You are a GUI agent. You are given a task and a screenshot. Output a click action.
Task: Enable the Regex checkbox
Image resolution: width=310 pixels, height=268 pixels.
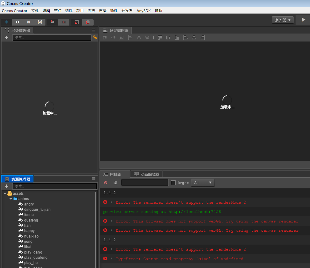point(173,182)
